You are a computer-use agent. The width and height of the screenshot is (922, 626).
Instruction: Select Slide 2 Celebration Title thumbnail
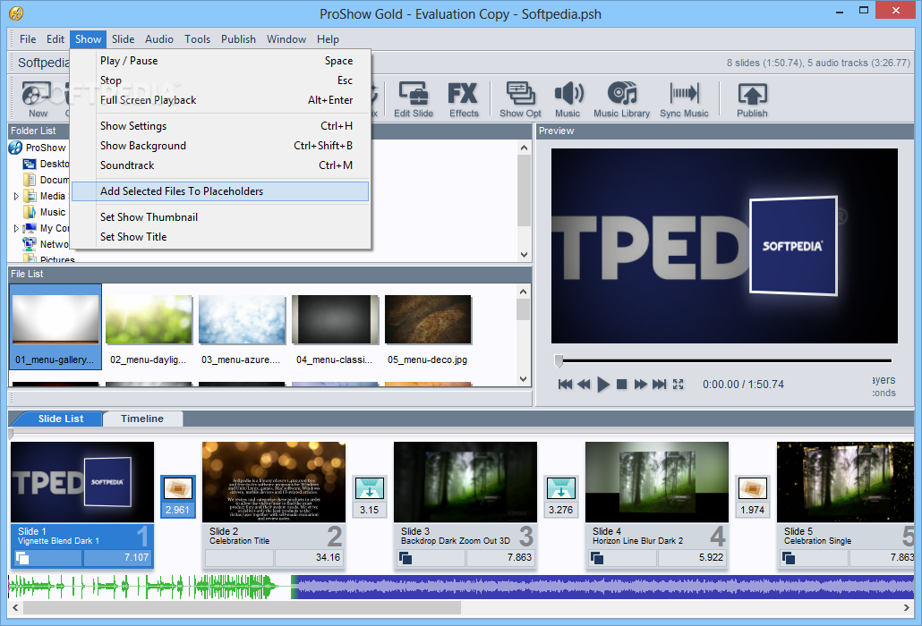pos(274,482)
